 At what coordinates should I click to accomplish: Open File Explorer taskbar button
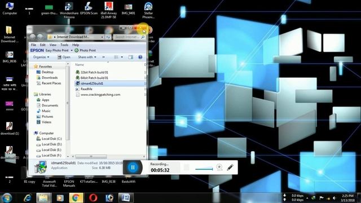pyautogui.click(x=43, y=198)
